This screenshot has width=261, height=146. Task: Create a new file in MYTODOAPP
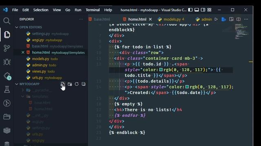[x=62, y=84]
